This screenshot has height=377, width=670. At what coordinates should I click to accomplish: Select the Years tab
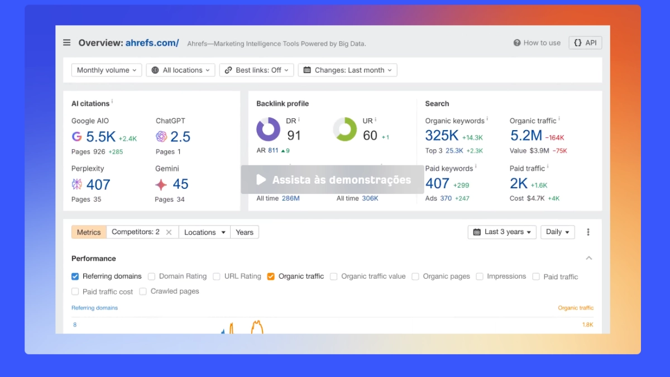(245, 232)
